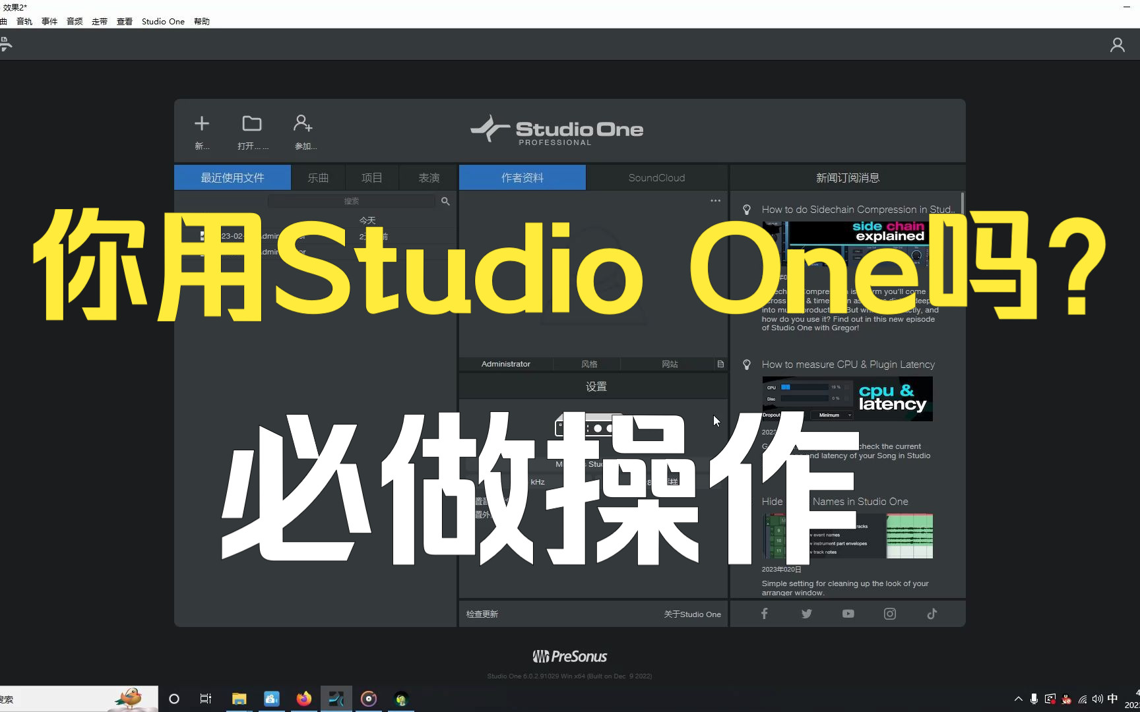Image resolution: width=1140 pixels, height=712 pixels.
Task: Open Task View on the taskbar
Action: pyautogui.click(x=206, y=699)
